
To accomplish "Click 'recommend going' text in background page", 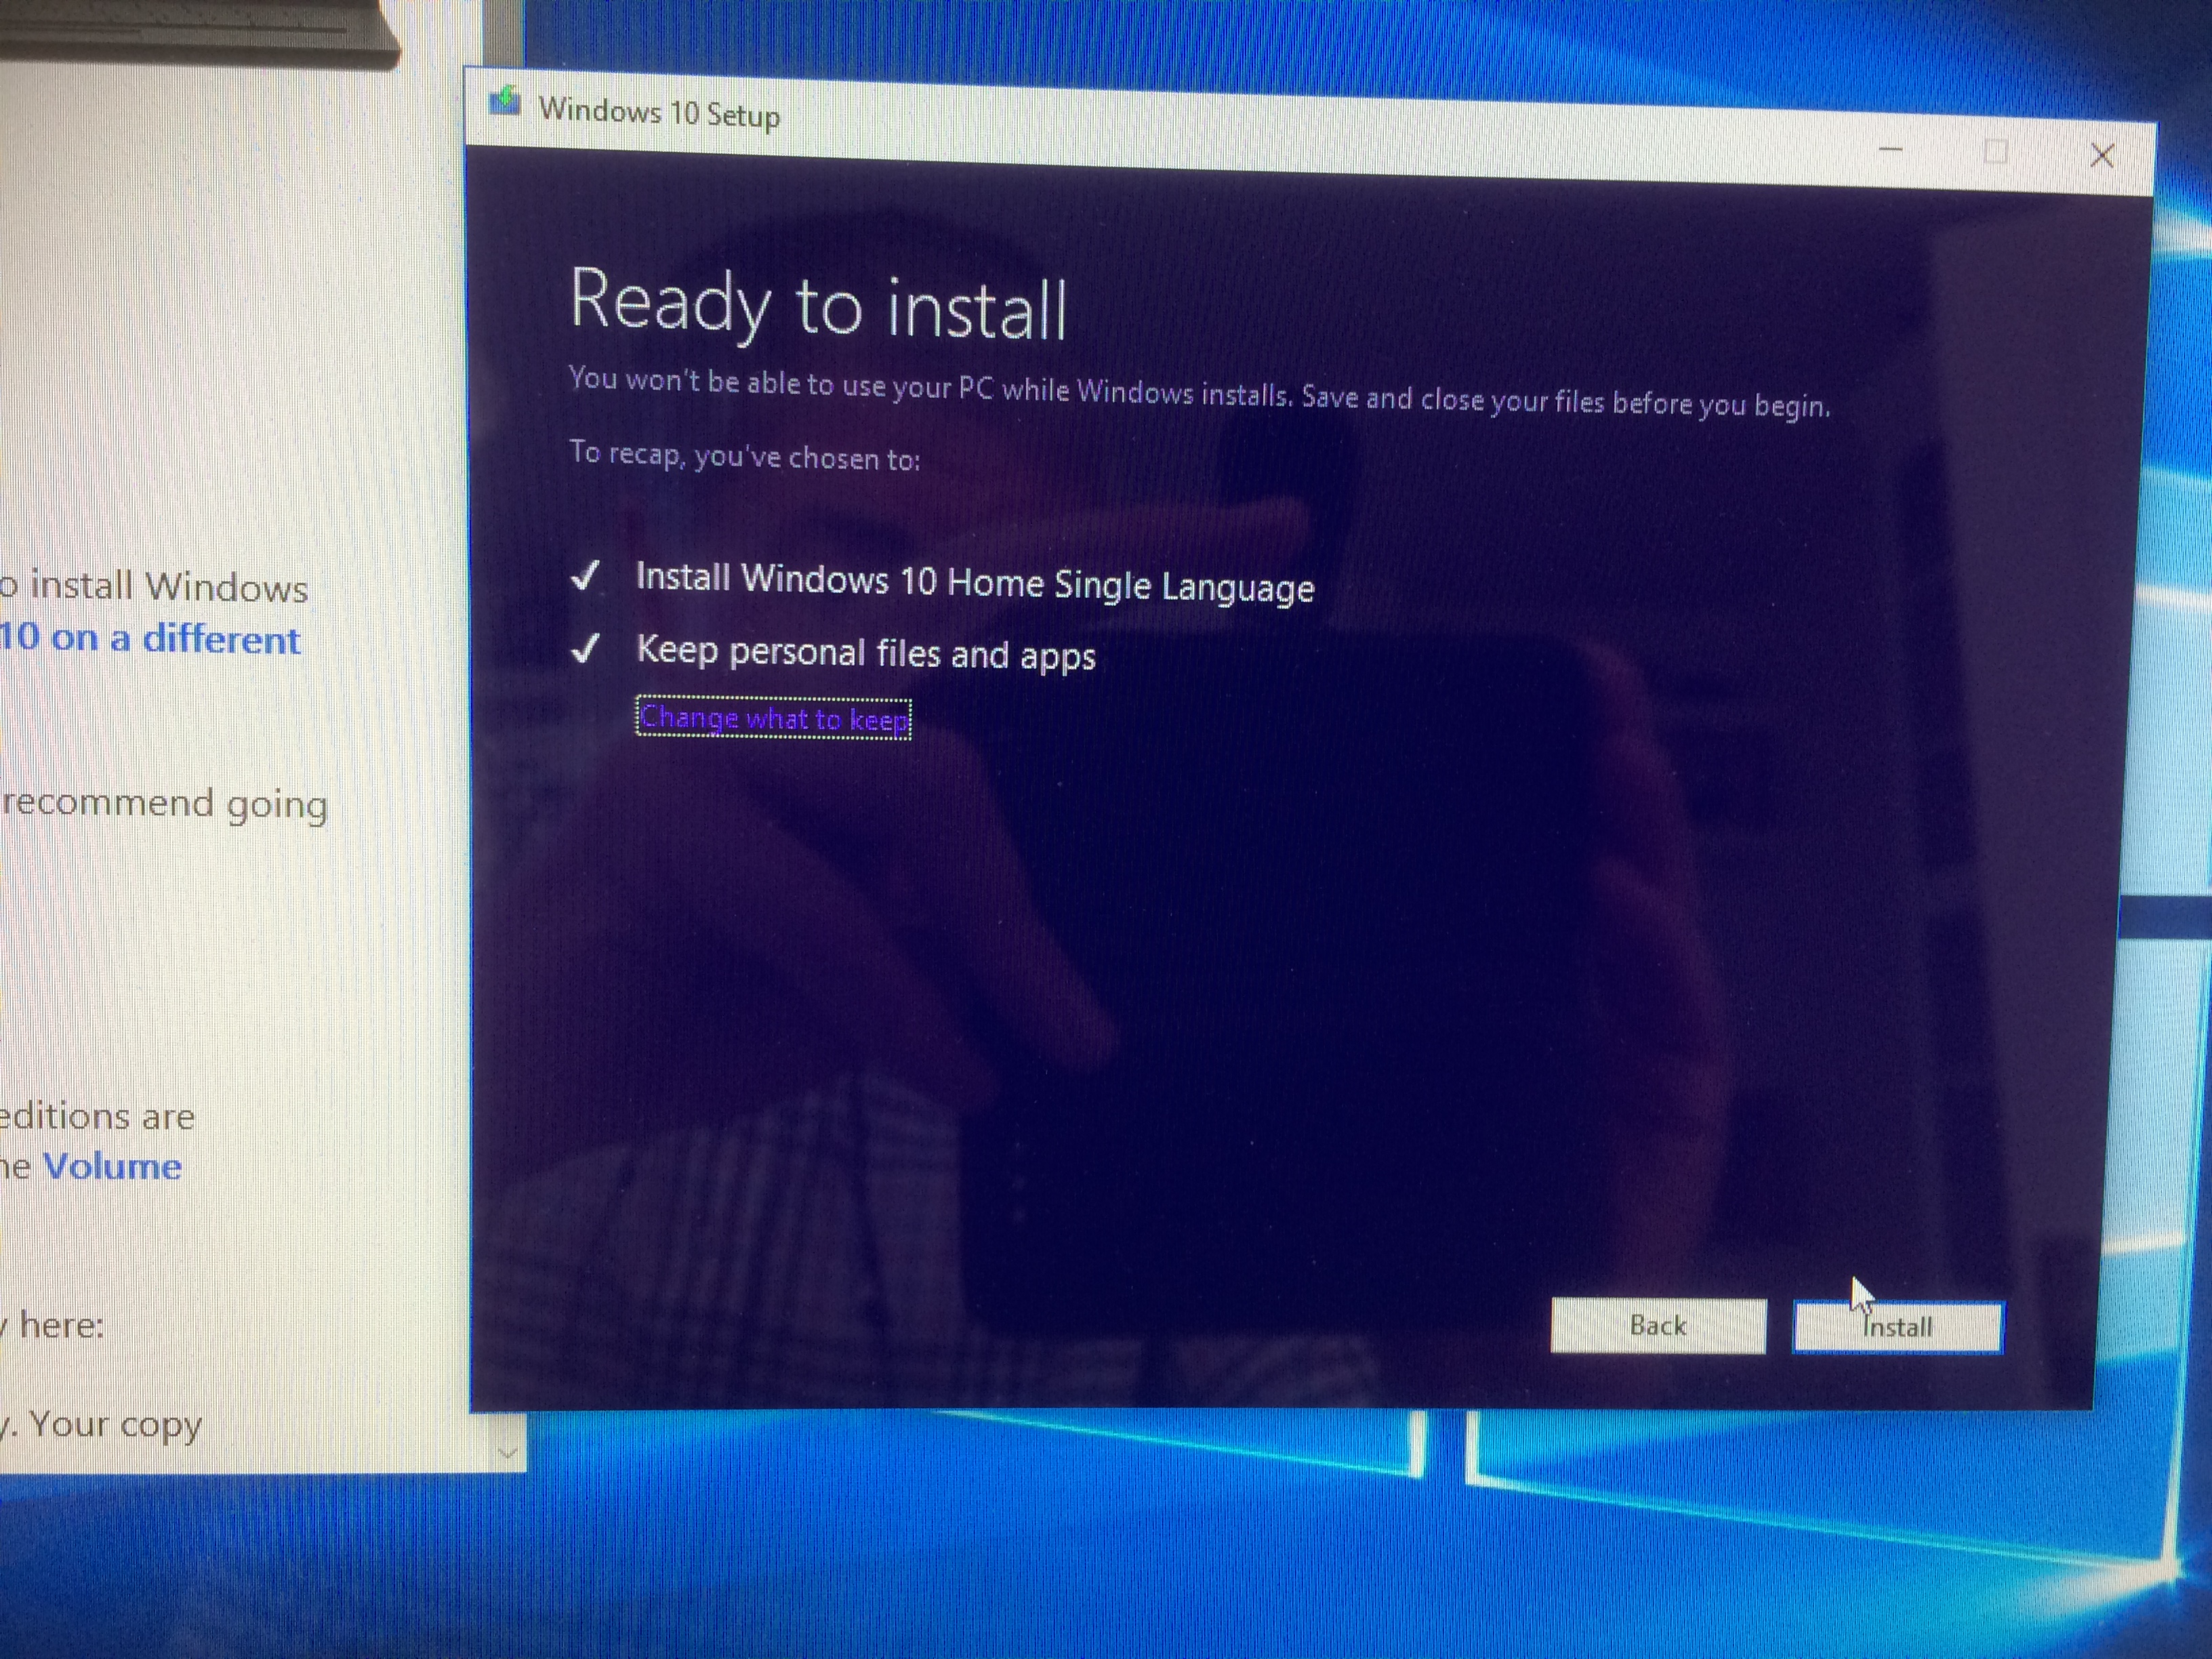I will (x=165, y=804).
